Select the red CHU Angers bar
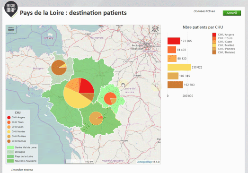This screenshot has height=173, width=248. pos(174,41)
